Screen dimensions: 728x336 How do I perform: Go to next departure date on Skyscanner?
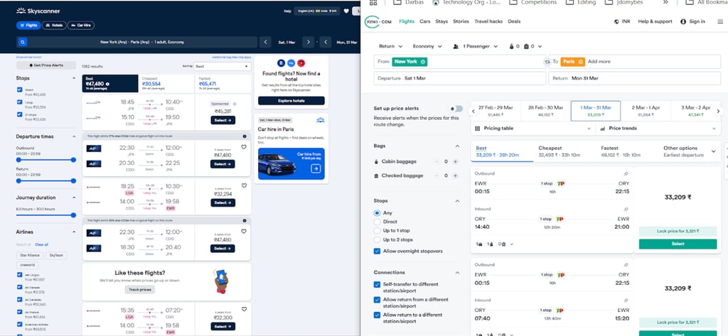(309, 42)
